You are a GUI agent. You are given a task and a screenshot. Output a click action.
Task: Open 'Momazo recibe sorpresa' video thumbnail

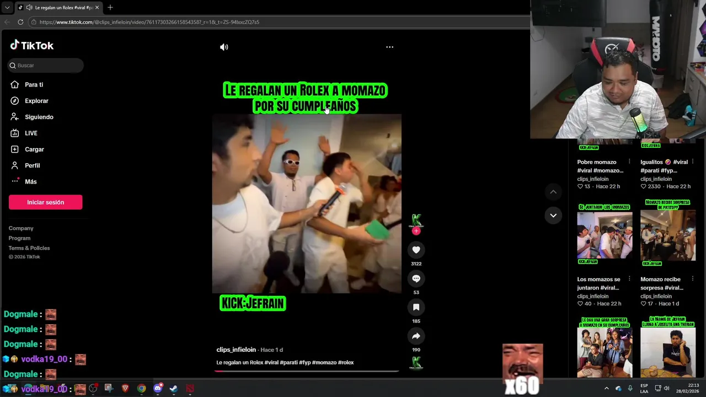point(668,234)
